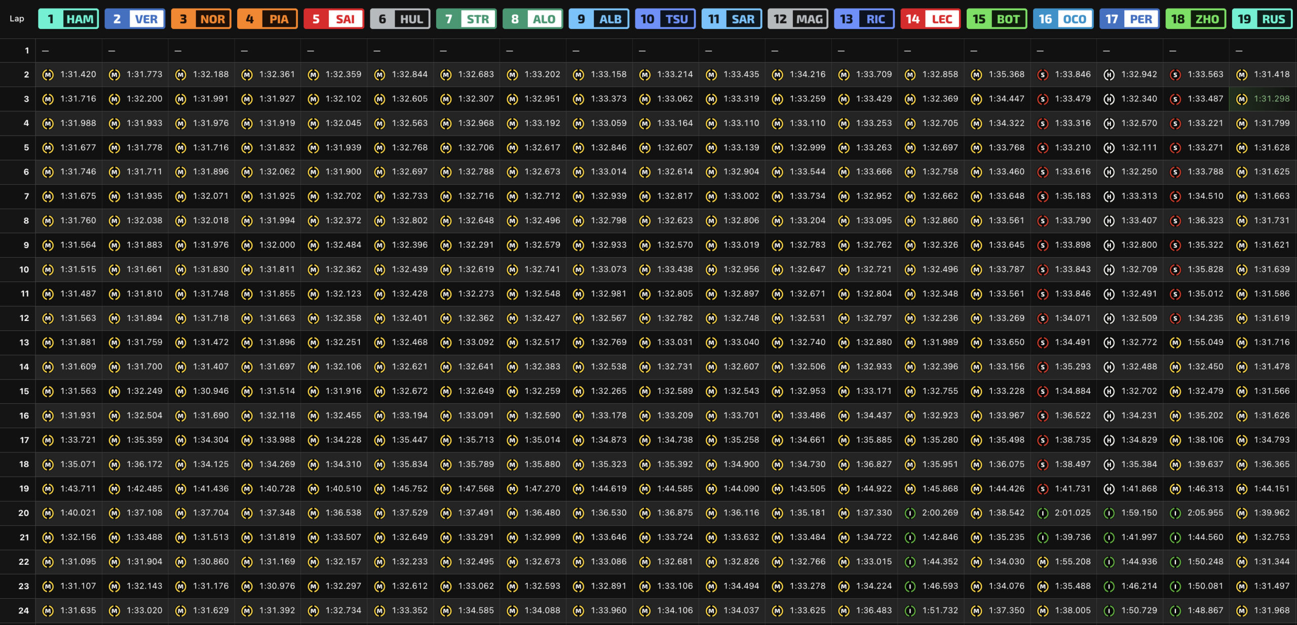The image size is (1297, 625).
Task: Select the VER driver badge
Action: click(x=135, y=19)
